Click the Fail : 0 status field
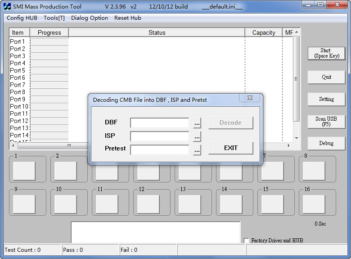Viewport: 351px width, 259px height. 148,250
